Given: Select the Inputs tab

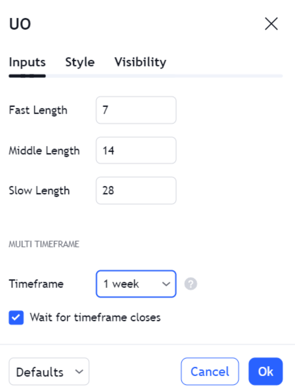Looking at the screenshot, I should pyautogui.click(x=27, y=62).
